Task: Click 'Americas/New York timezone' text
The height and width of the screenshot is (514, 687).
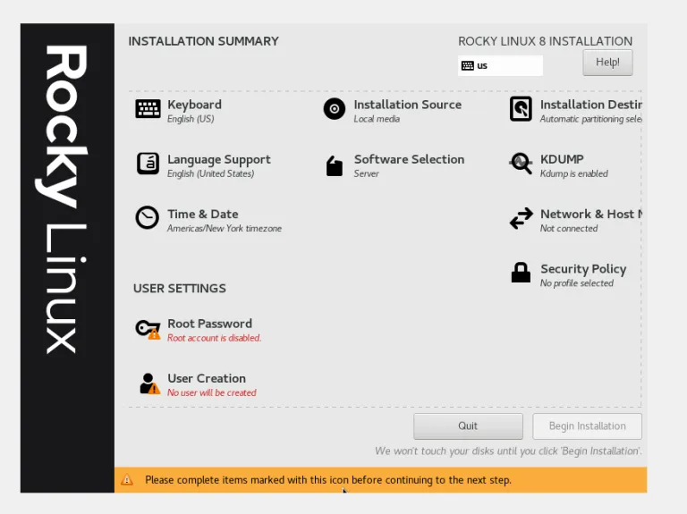Action: [225, 229]
